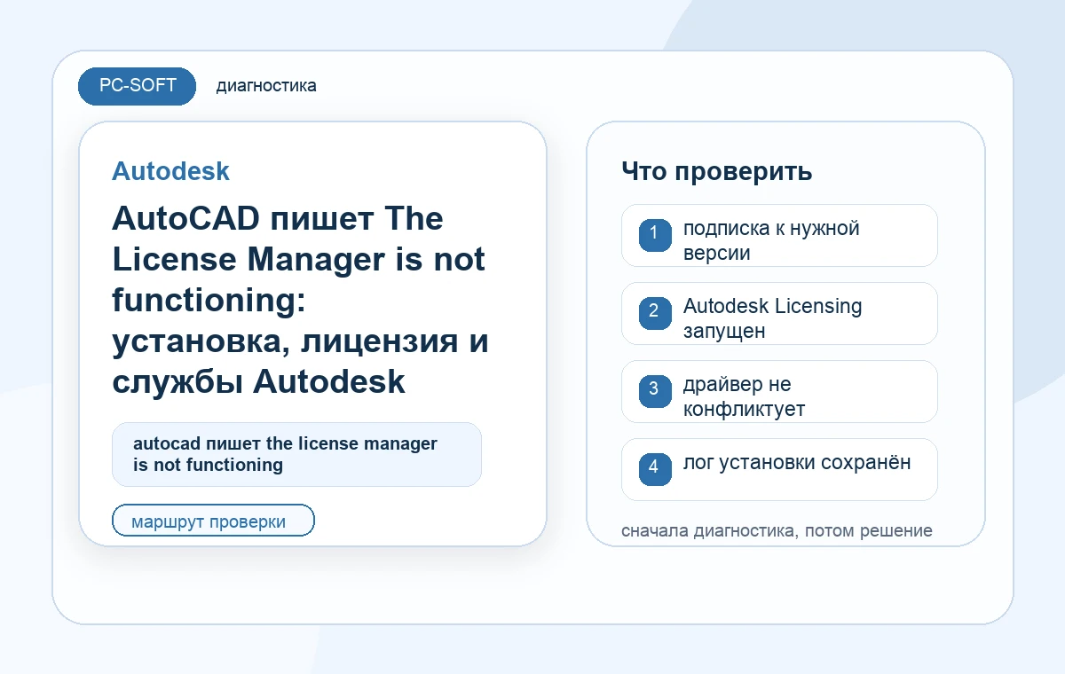
Task: Click the number 4 badge icon
Action: click(654, 469)
